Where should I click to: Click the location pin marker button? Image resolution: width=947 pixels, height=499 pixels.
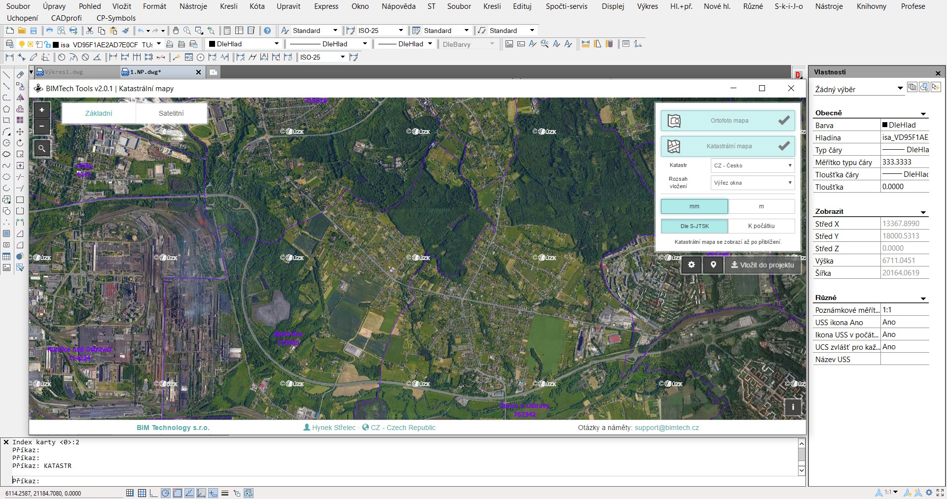(x=713, y=265)
